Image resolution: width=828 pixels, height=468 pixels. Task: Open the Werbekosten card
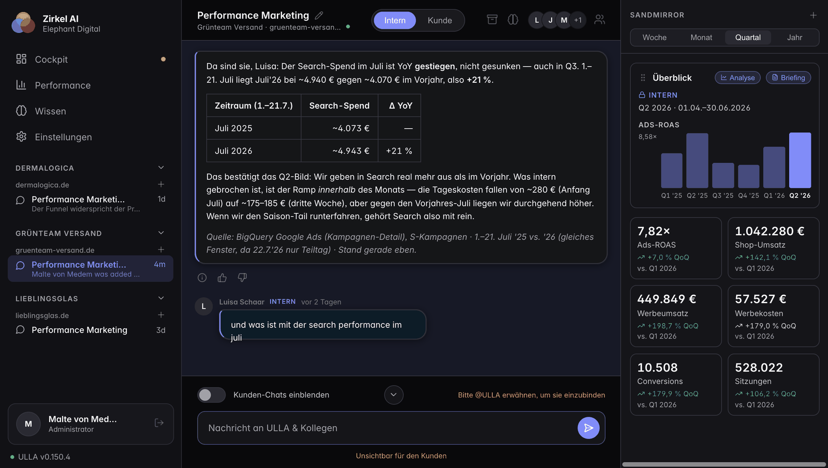773,316
